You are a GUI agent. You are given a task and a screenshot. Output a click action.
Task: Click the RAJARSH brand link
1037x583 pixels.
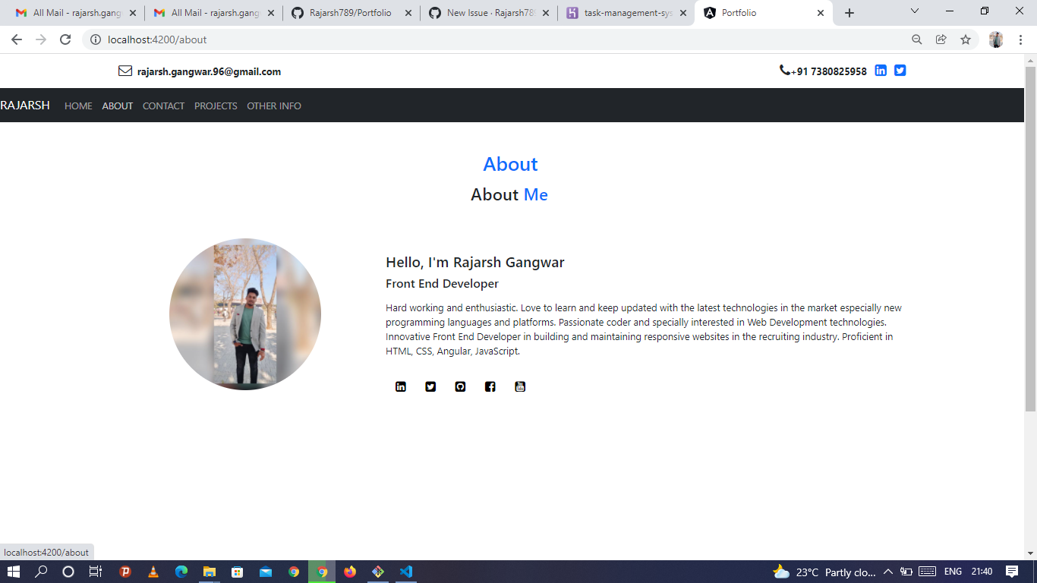[25, 106]
